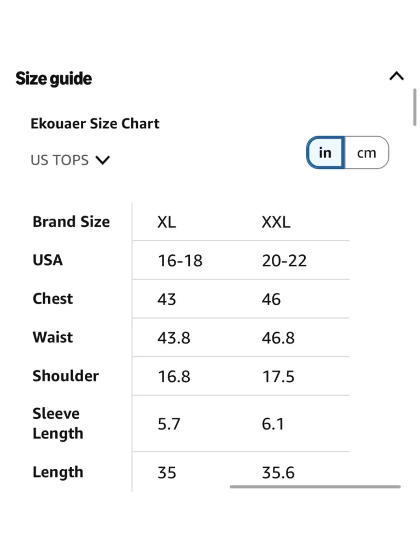Select the XXL brand size column header
Viewport: 420px width, 560px height.
click(x=276, y=222)
